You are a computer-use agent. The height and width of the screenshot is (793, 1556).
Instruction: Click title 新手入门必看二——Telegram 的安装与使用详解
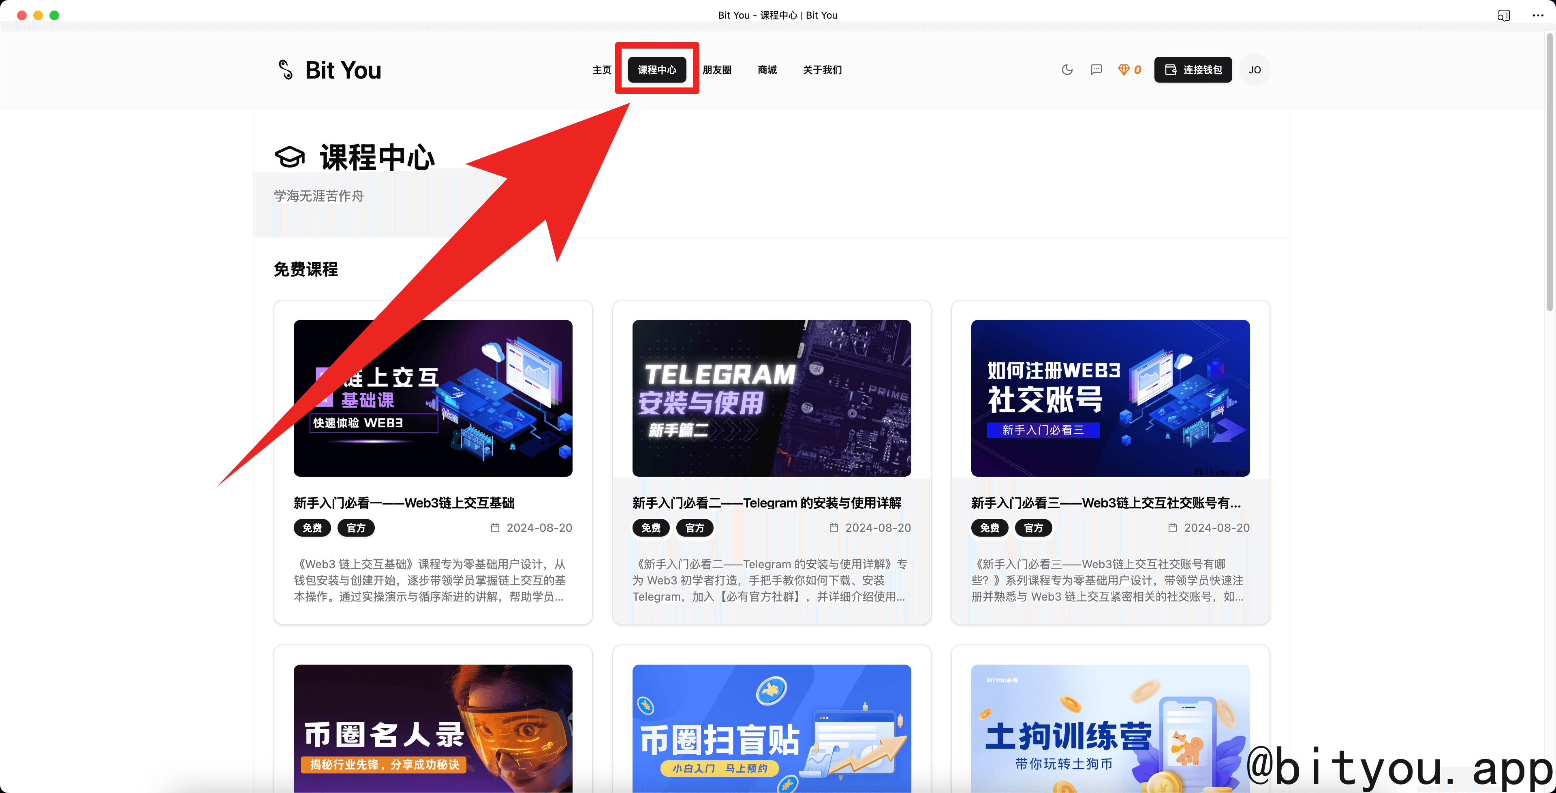[767, 503]
